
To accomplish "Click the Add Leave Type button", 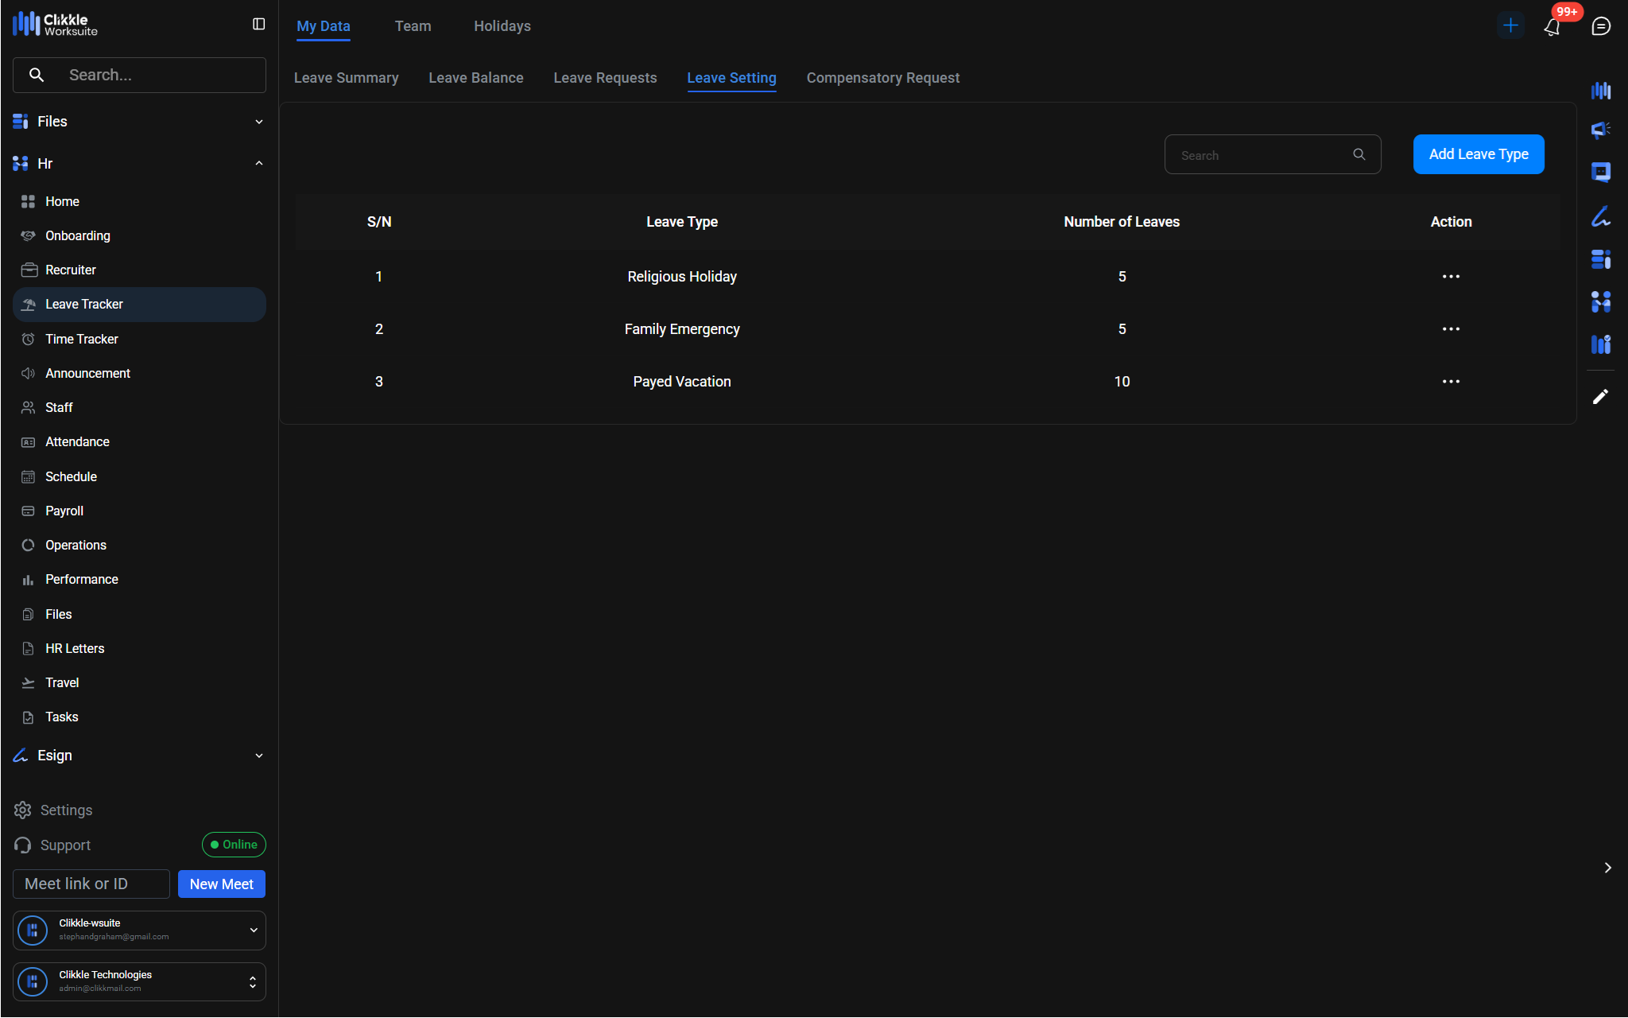I will click(1478, 154).
